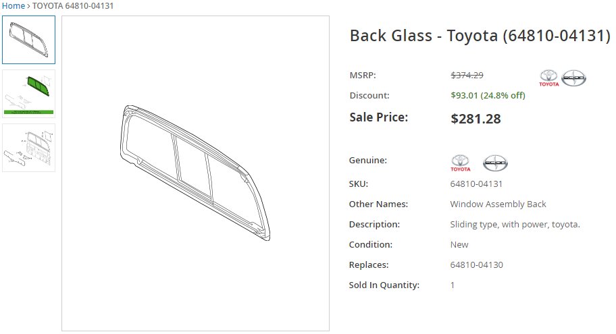Open the main back glass product image
616x334 pixels.
click(195, 173)
